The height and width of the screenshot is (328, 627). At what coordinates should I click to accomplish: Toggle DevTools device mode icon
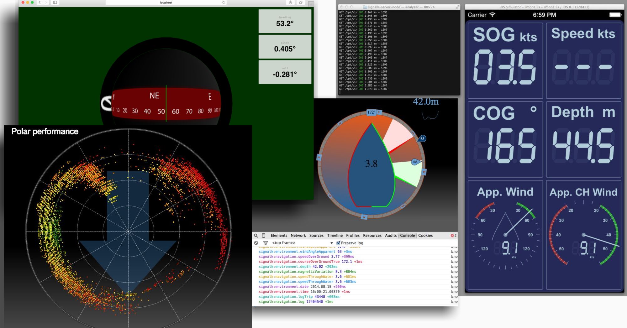click(264, 235)
